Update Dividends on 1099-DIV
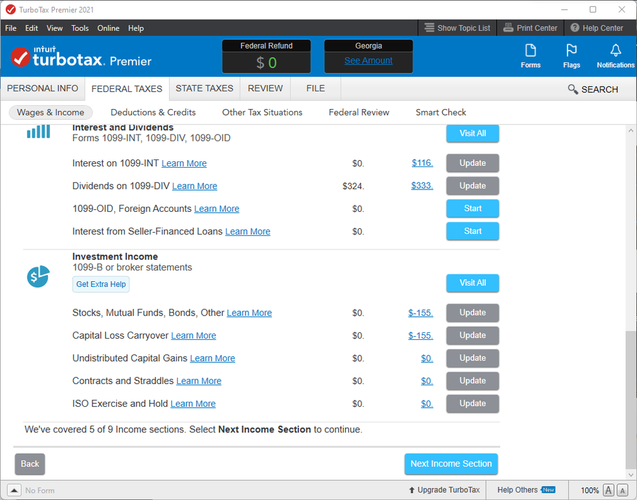637x500 pixels. click(472, 186)
